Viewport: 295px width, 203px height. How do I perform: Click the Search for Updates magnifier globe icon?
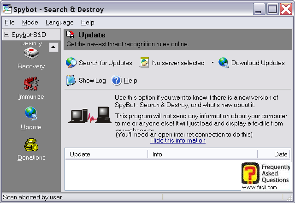pos(71,63)
